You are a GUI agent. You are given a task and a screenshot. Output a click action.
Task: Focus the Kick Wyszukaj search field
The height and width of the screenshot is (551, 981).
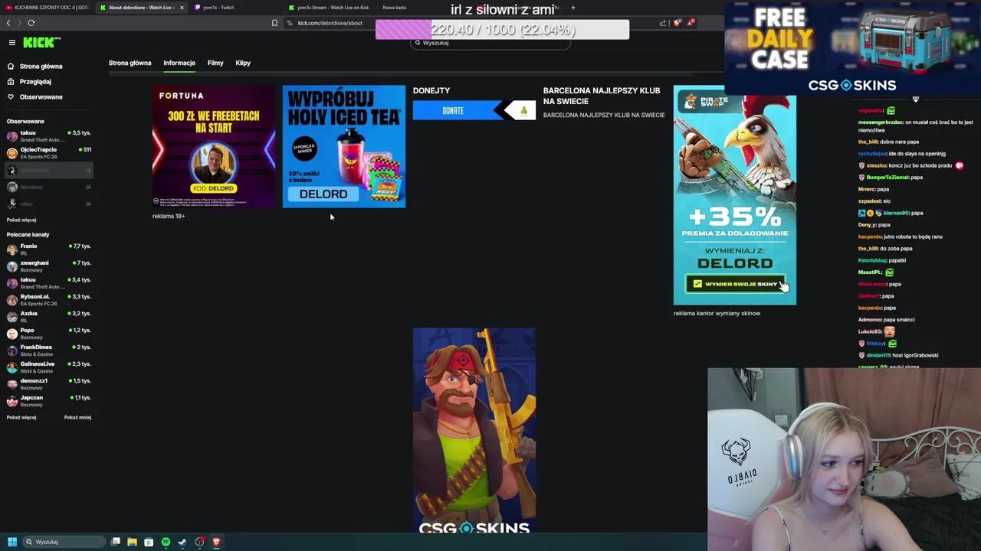click(x=490, y=43)
